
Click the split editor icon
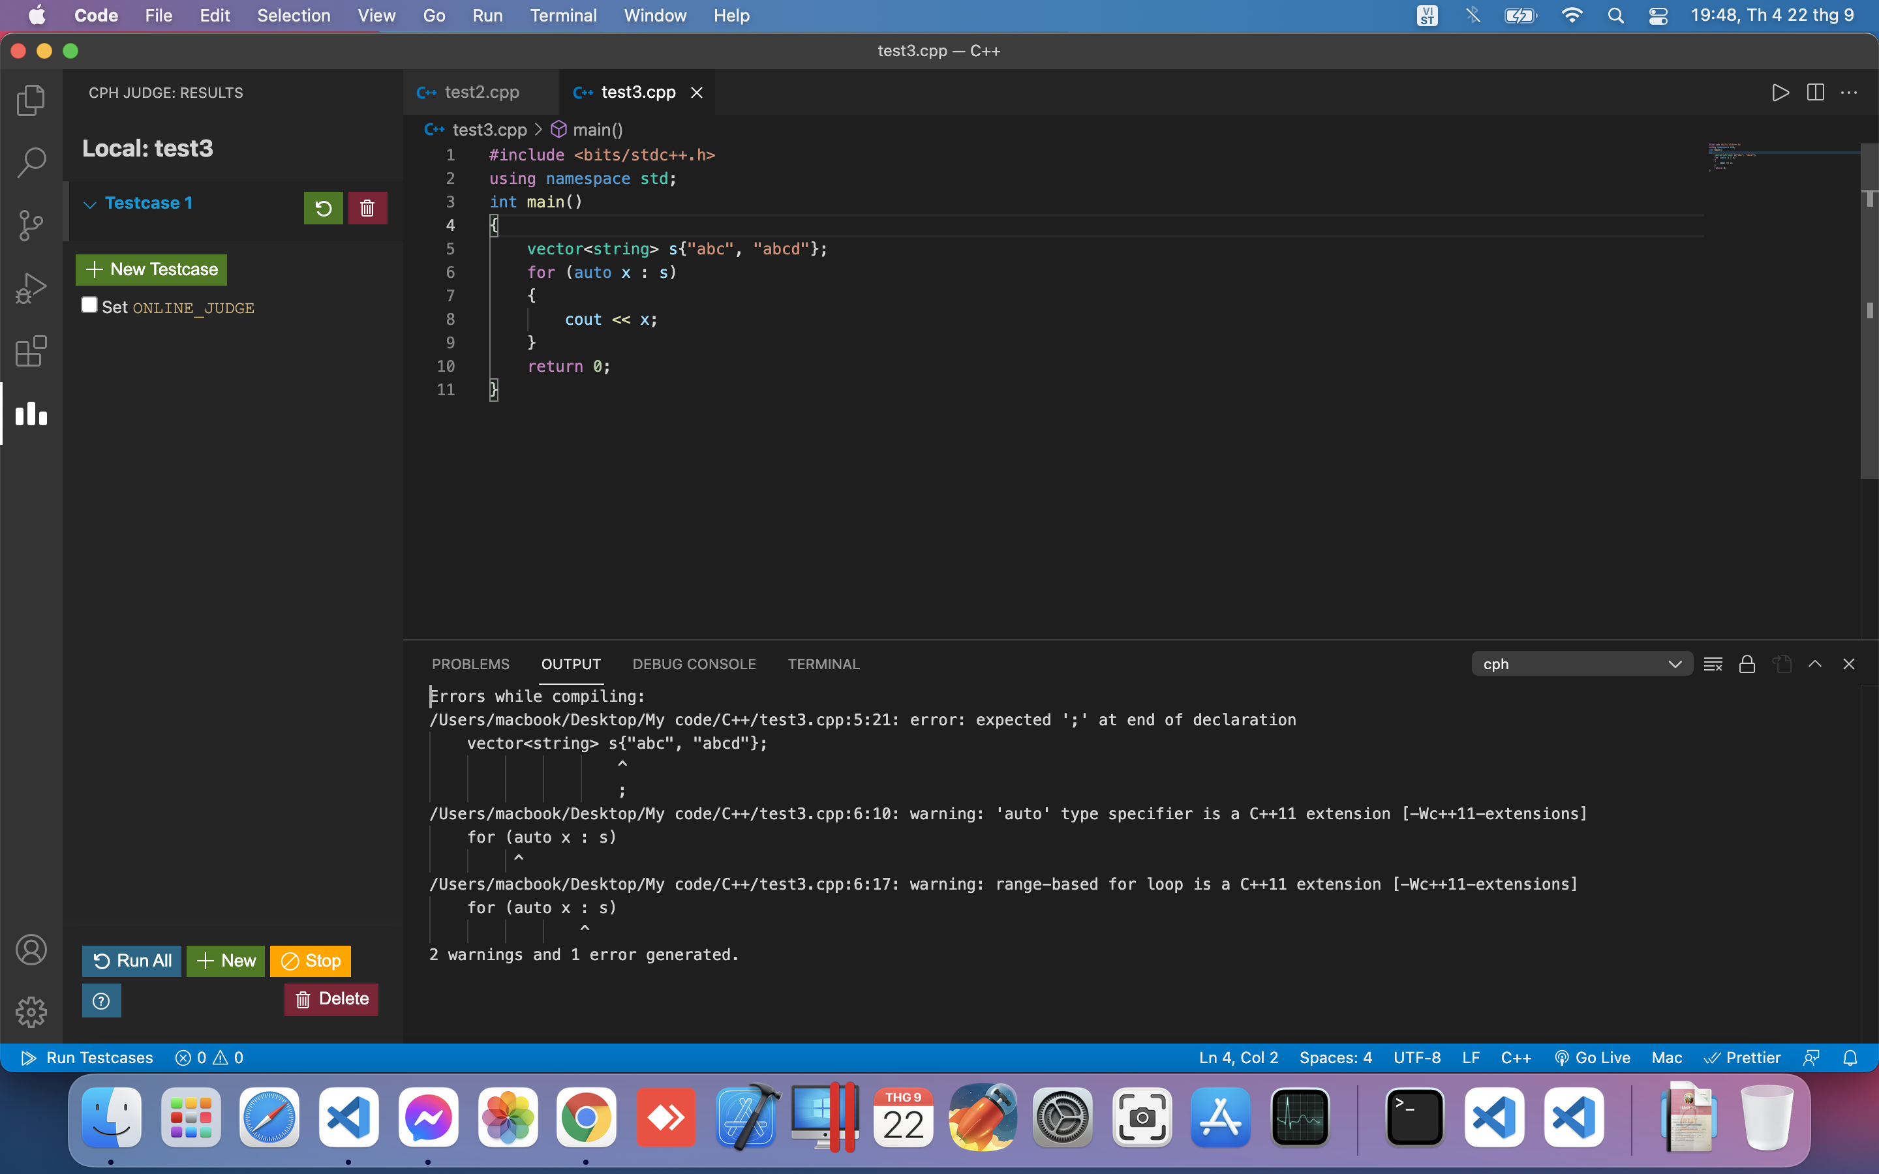1814,93
